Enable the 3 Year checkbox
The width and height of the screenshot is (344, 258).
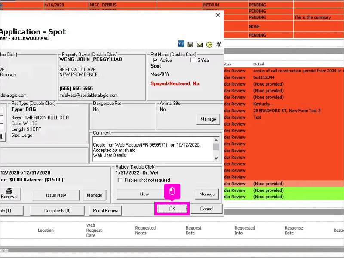(x=193, y=60)
